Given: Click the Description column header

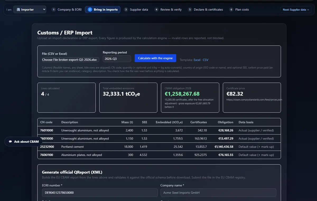Looking at the screenshot, I should point(69,122).
